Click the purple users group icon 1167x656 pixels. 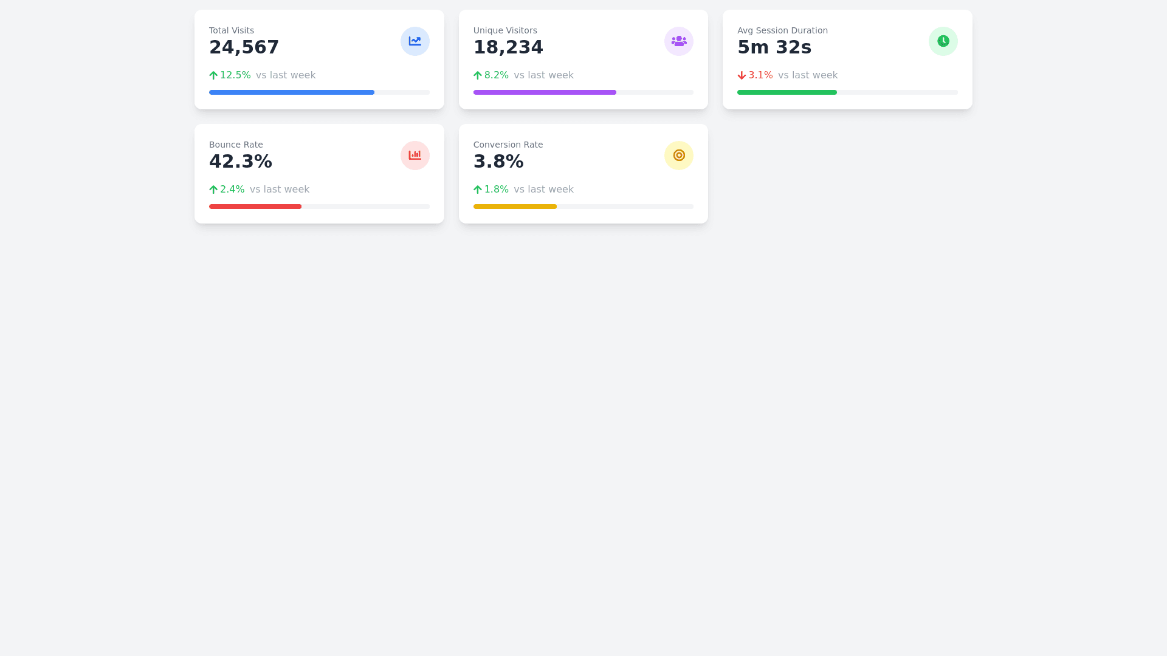tap(679, 41)
